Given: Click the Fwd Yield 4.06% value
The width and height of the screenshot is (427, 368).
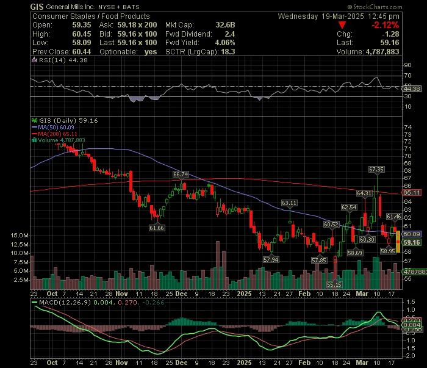Looking at the screenshot, I should point(225,43).
